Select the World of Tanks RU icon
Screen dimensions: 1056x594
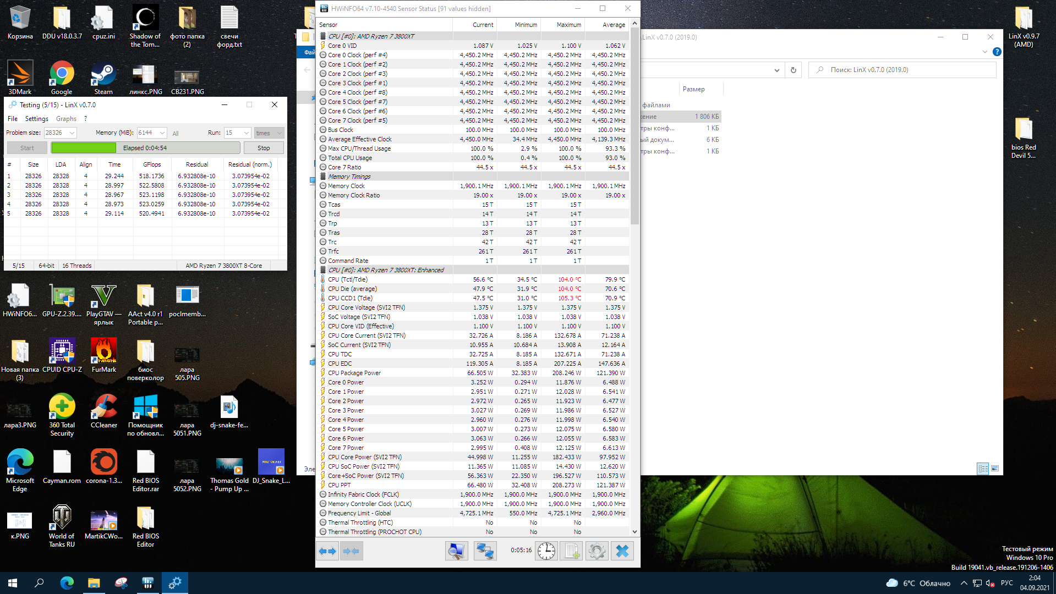pos(62,526)
